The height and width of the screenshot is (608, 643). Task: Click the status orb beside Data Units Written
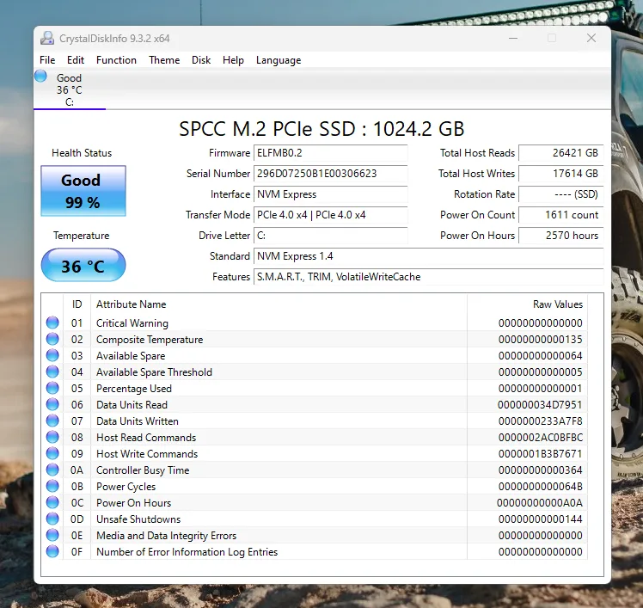[52, 421]
